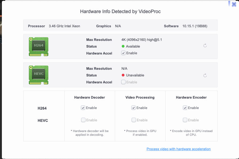Check HEVC Hardware Encoder Enable box
The image size is (239, 159).
point(185,120)
